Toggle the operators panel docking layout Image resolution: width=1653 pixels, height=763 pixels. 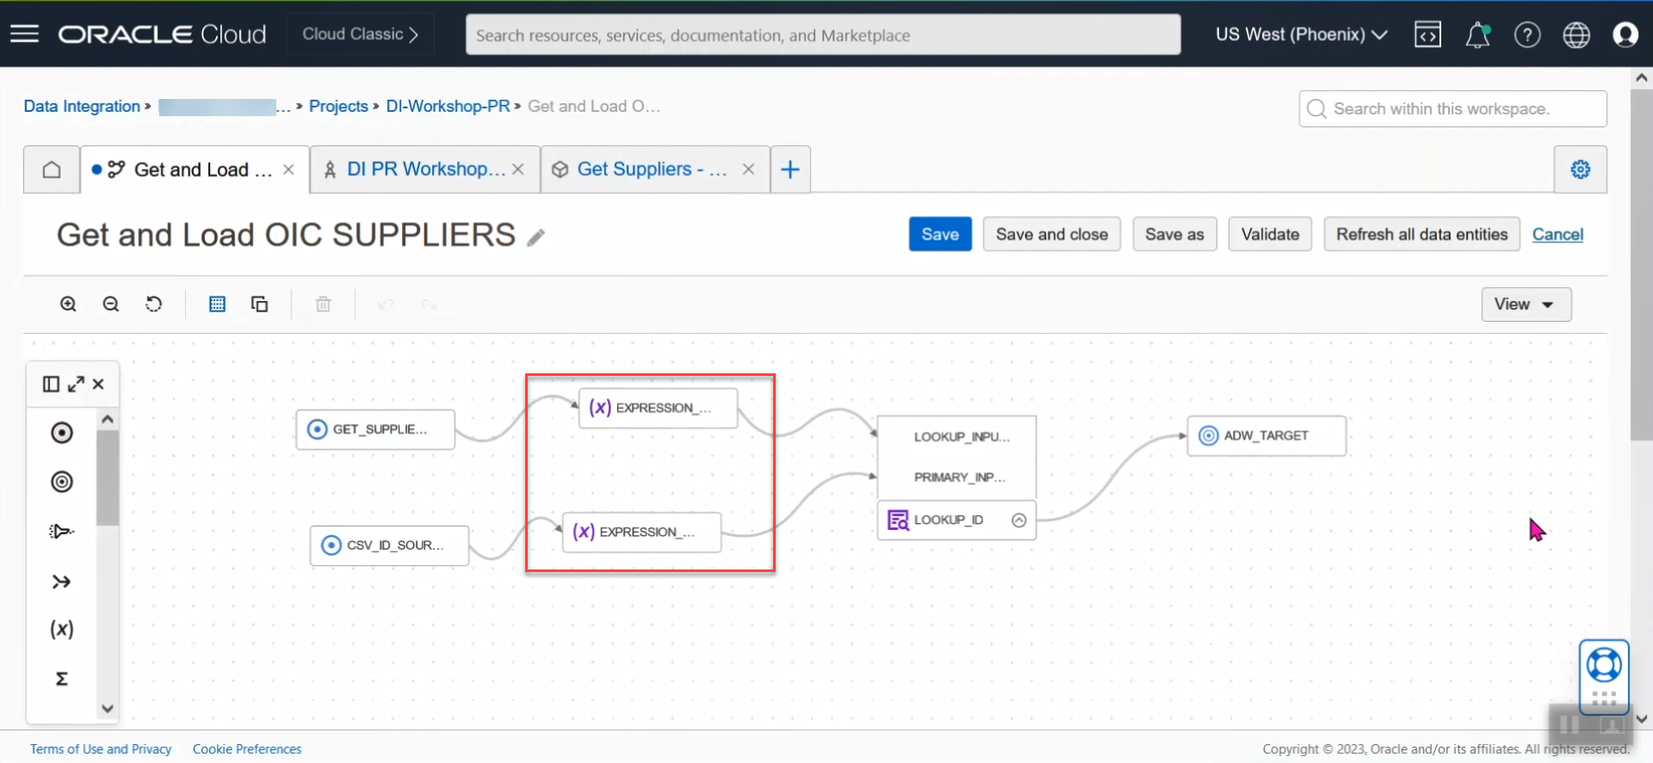point(51,384)
